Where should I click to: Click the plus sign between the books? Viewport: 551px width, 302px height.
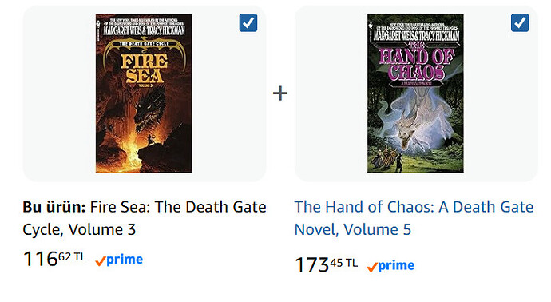(x=280, y=93)
